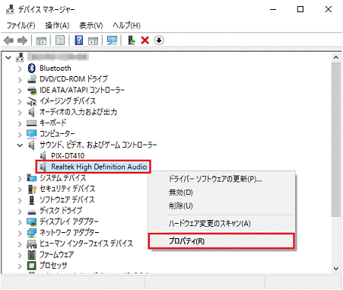This screenshot has height=290, width=343.
Task: Click the update driver toolbar icon
Action: [132, 40]
